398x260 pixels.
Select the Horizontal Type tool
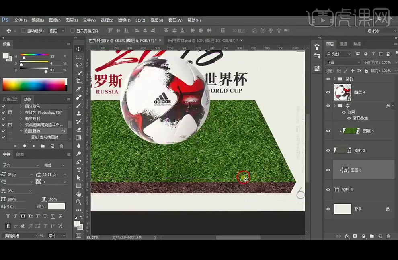[79, 170]
